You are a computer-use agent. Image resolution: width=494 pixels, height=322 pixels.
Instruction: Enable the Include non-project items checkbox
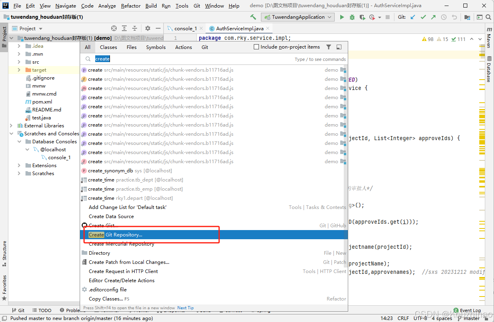point(257,47)
